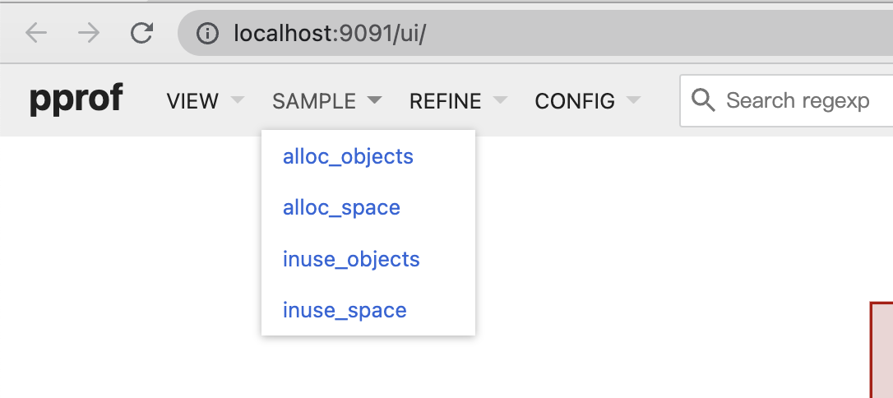Choose alloc_space from the SAMPLE list

pos(341,207)
